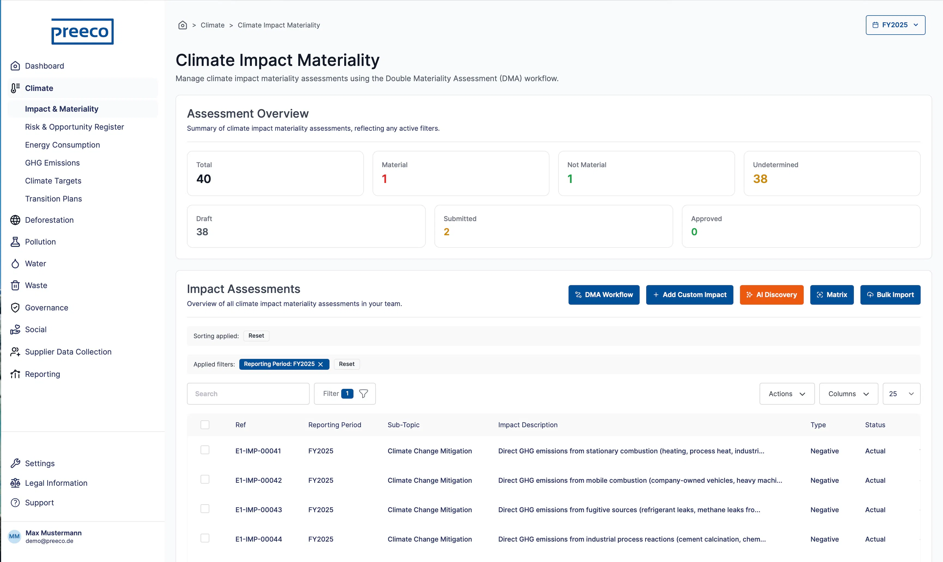Click the Settings wrench icon

tap(15, 463)
